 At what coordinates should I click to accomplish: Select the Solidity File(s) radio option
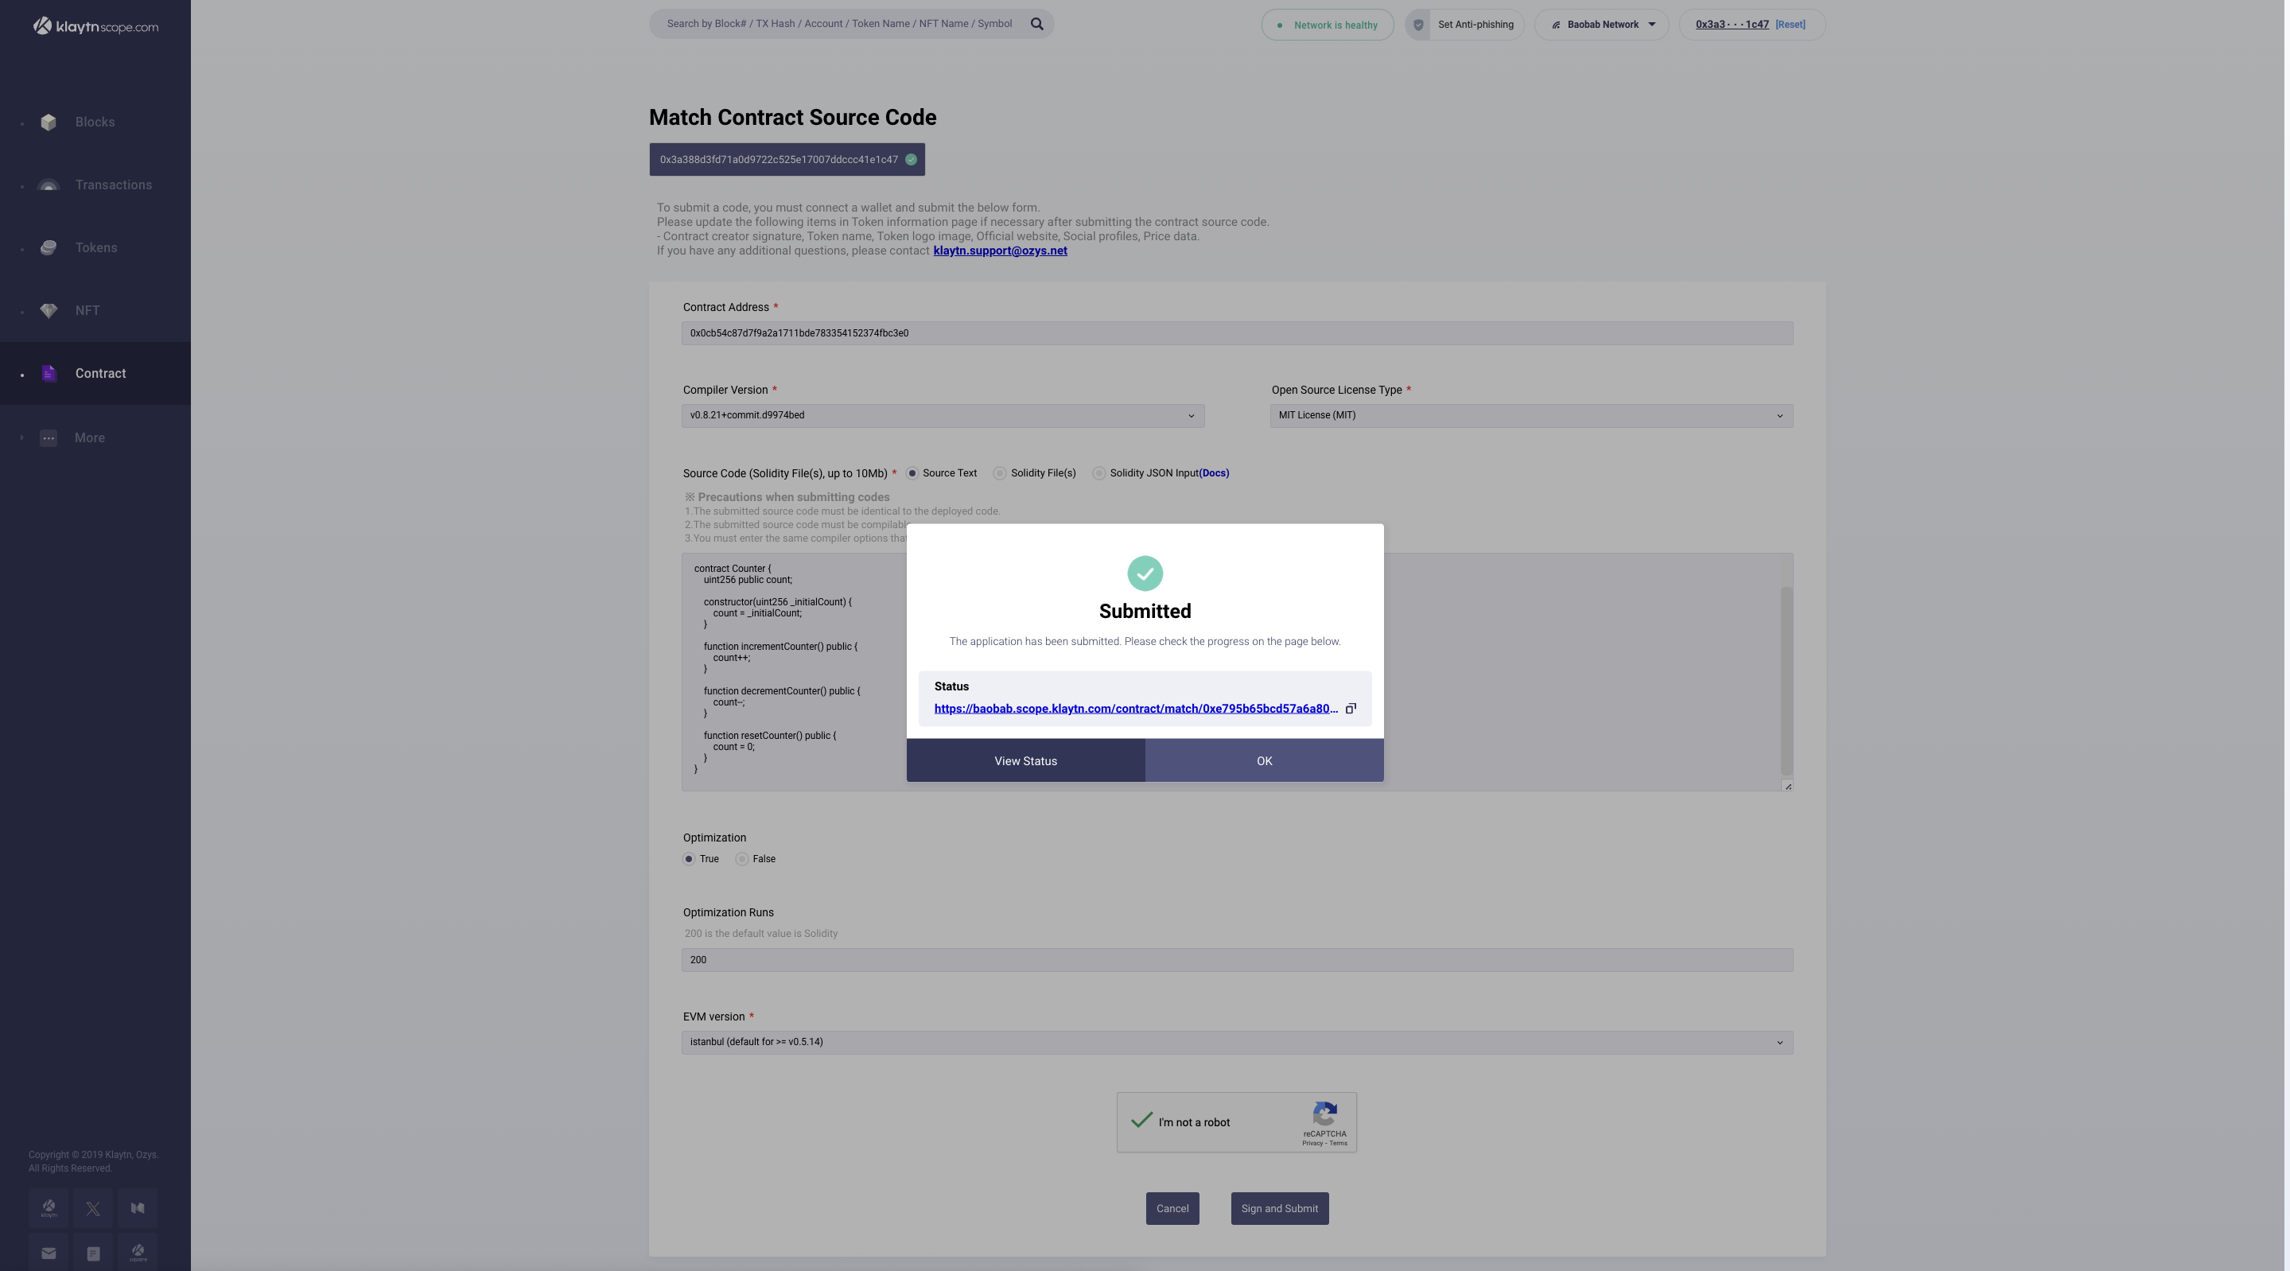tap(1000, 474)
